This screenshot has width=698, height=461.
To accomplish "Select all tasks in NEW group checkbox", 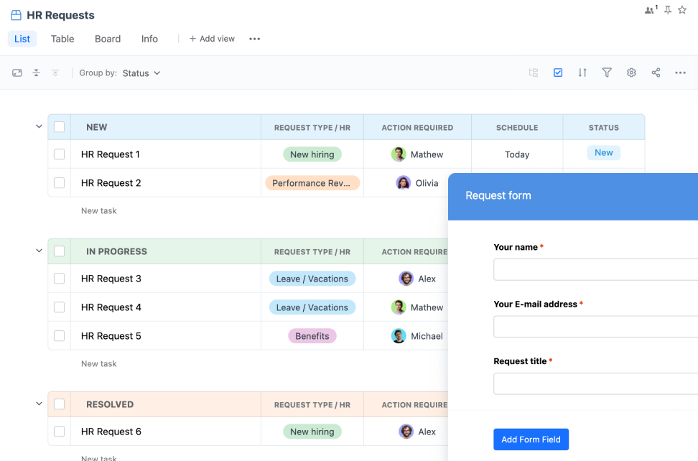I will pyautogui.click(x=60, y=127).
